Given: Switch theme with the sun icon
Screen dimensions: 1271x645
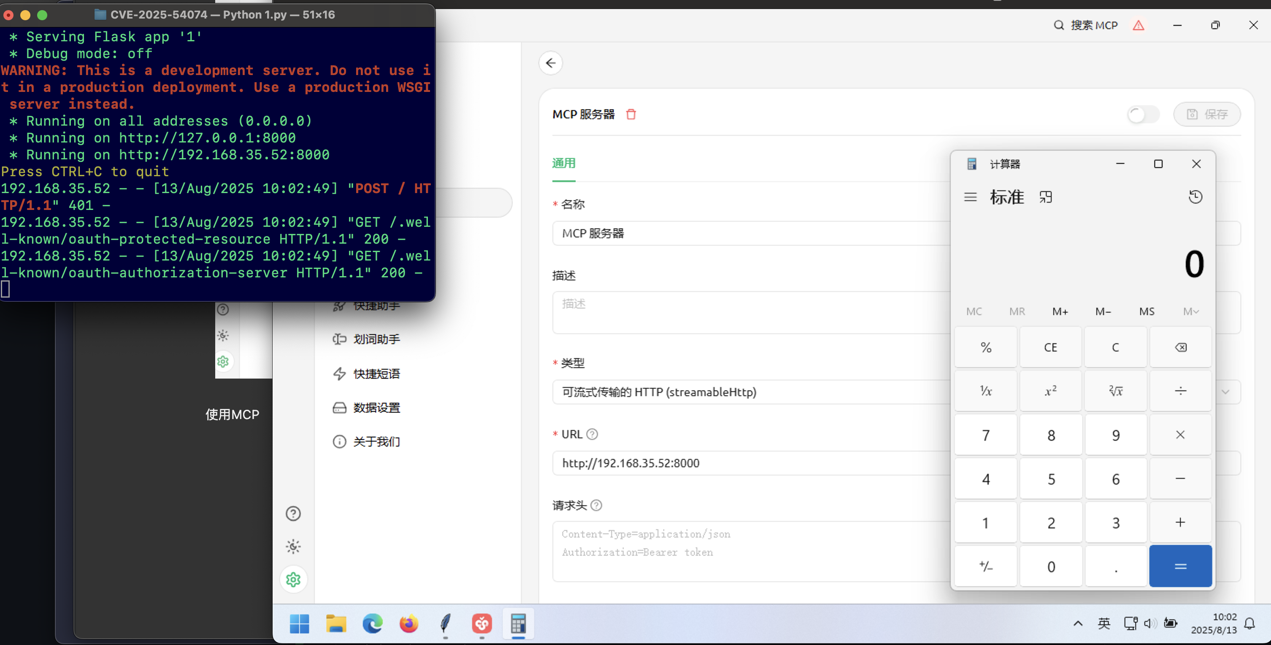Looking at the screenshot, I should tap(294, 546).
